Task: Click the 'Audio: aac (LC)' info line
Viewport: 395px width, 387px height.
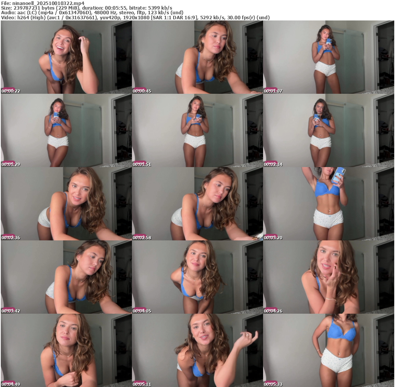Action: click(x=92, y=13)
